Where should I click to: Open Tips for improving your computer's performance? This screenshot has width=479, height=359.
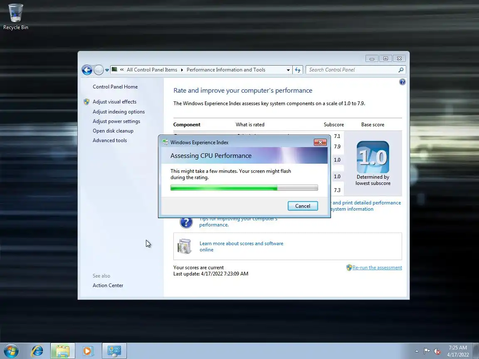[x=238, y=222]
